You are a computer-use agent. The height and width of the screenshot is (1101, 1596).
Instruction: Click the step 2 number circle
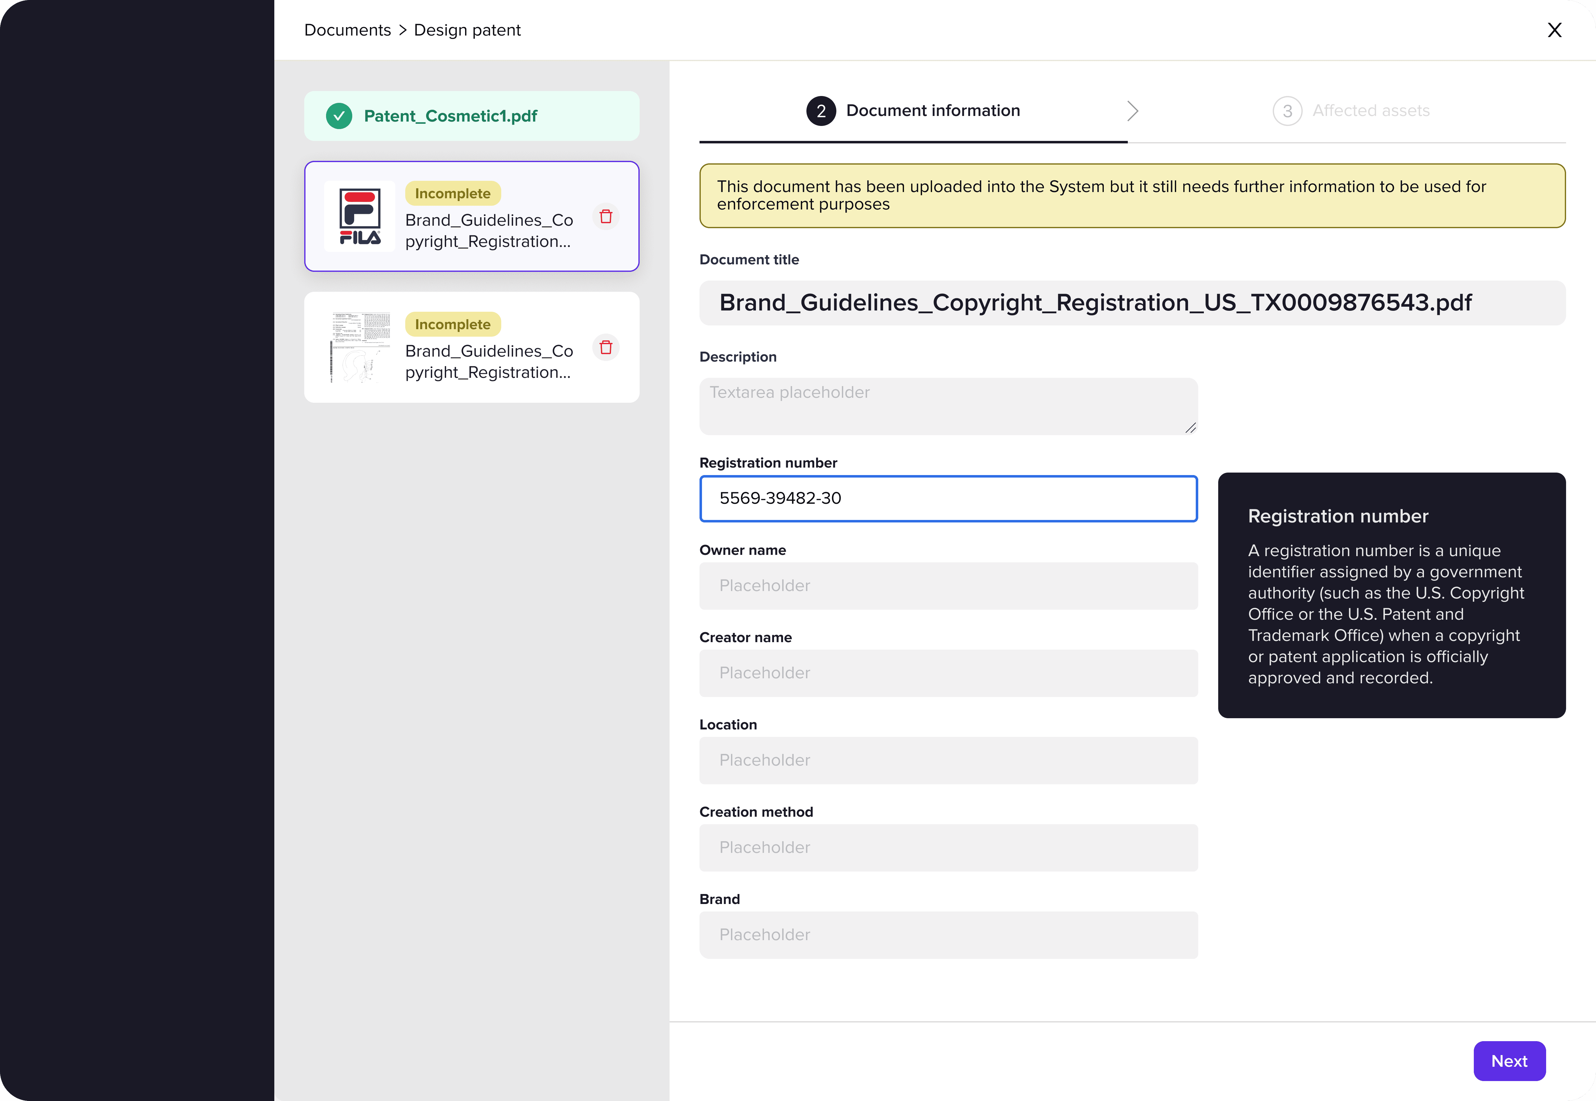point(821,111)
